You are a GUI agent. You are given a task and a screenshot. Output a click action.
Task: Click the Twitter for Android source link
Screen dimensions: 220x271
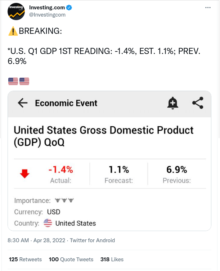(x=93, y=240)
